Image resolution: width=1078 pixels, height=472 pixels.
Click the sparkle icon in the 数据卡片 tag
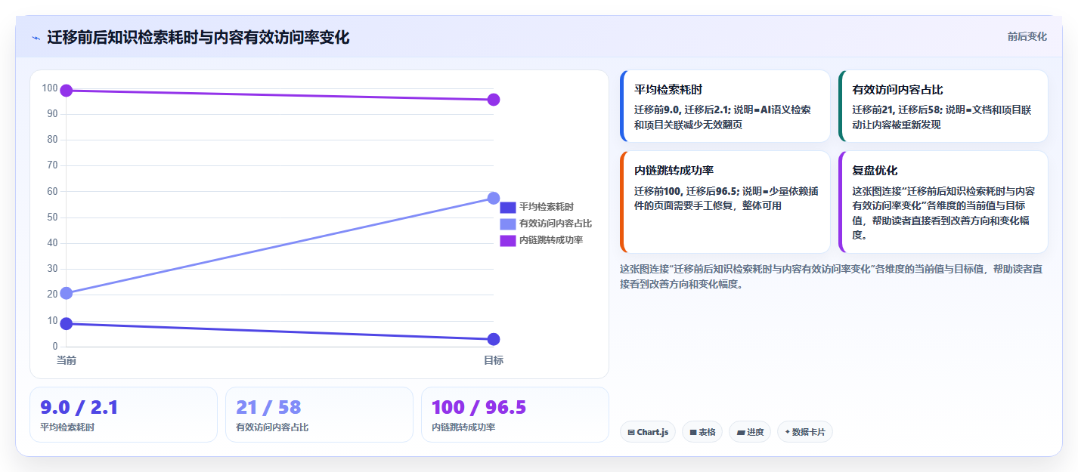pyautogui.click(x=788, y=432)
